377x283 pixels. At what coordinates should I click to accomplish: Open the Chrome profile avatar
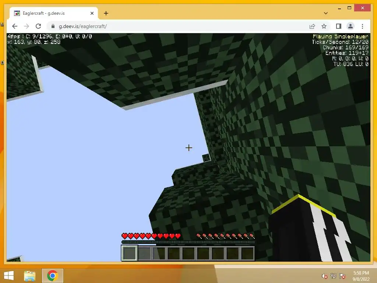point(350,26)
